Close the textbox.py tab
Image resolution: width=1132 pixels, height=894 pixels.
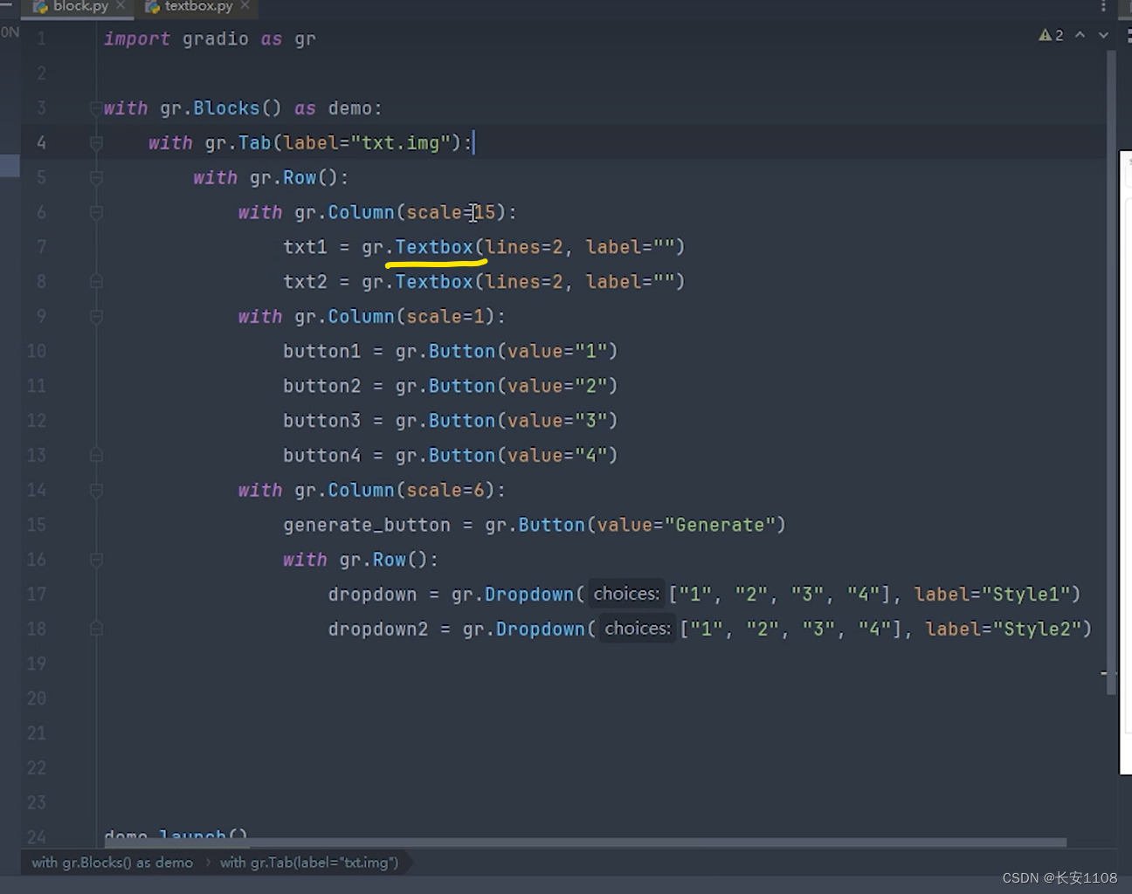pyautogui.click(x=245, y=5)
